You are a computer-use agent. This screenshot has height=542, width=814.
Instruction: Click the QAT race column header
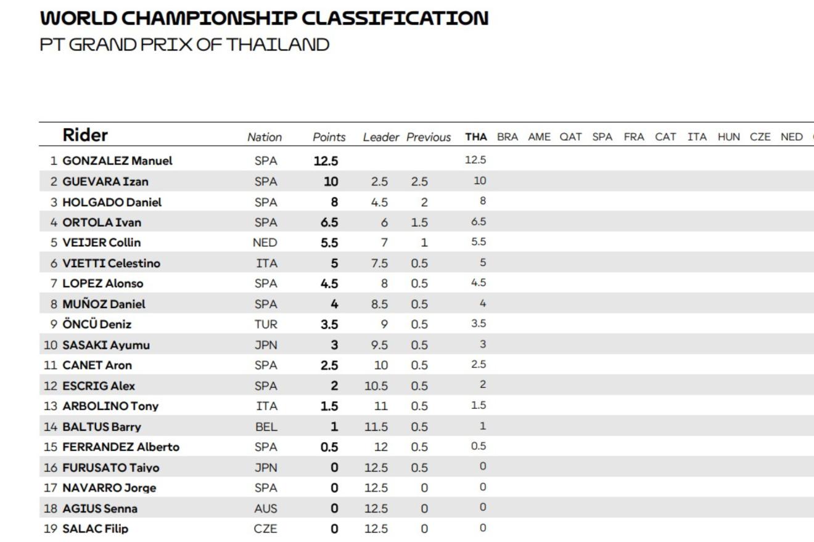(x=570, y=137)
